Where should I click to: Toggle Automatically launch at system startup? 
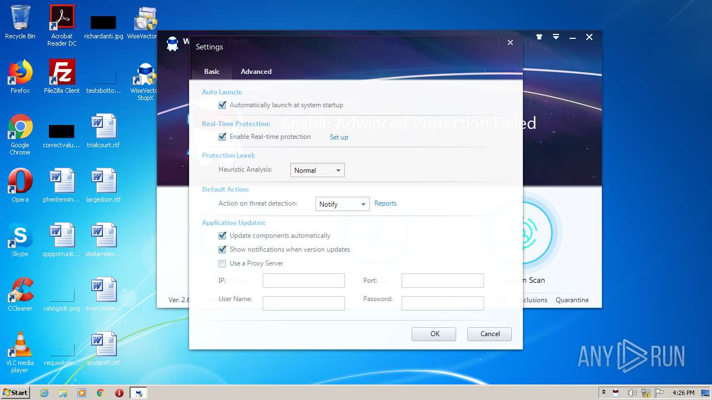point(222,105)
